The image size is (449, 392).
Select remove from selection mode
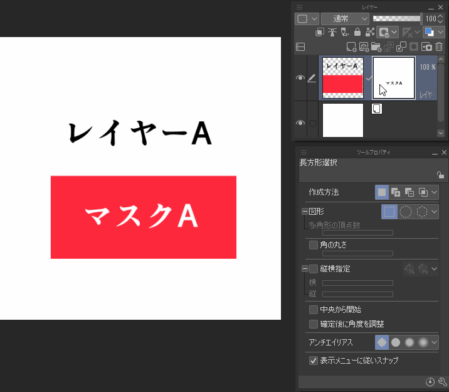[x=409, y=192]
